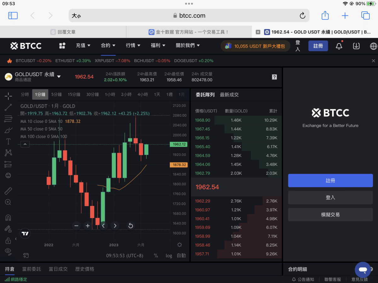Select the crosshair cursor tool
Viewport: 378px width, 283px height.
(8, 96)
